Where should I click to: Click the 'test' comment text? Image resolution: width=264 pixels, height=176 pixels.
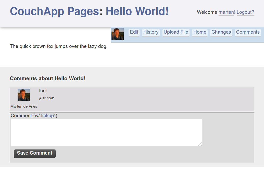click(43, 91)
